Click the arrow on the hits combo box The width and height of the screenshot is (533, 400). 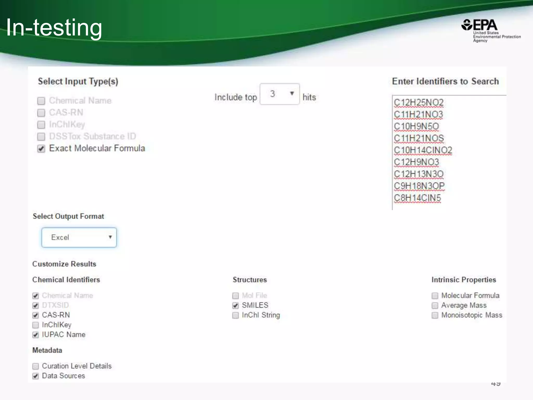292,93
